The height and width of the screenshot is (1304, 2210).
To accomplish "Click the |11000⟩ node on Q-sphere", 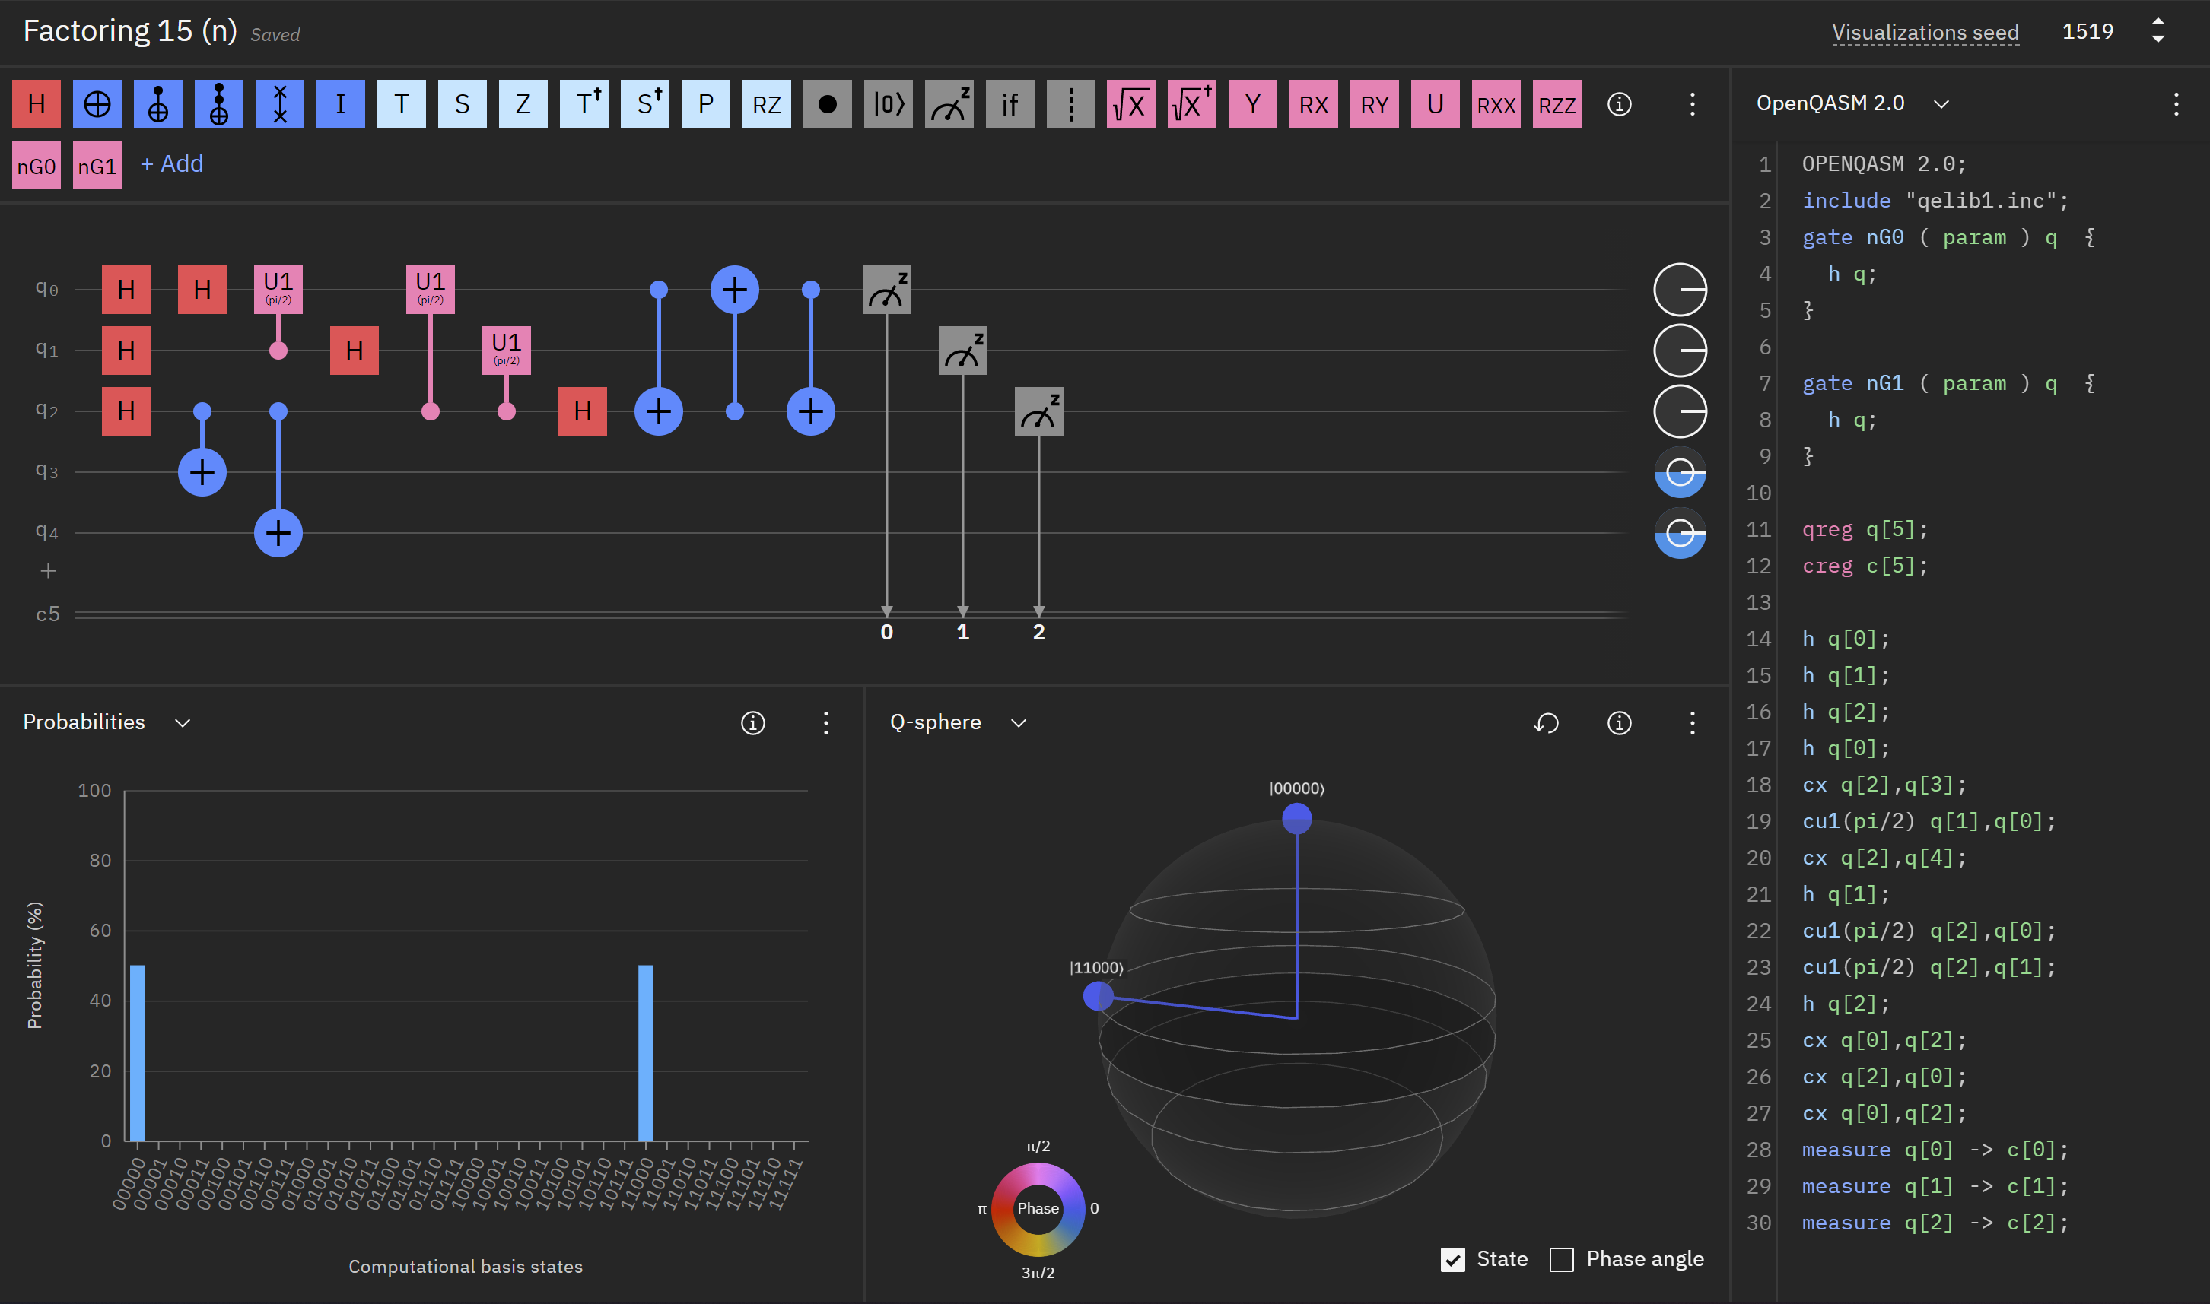I will click(1098, 997).
